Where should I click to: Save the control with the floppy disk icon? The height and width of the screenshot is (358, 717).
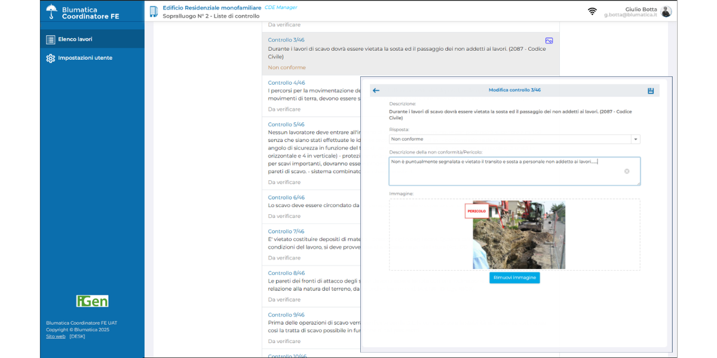click(651, 91)
